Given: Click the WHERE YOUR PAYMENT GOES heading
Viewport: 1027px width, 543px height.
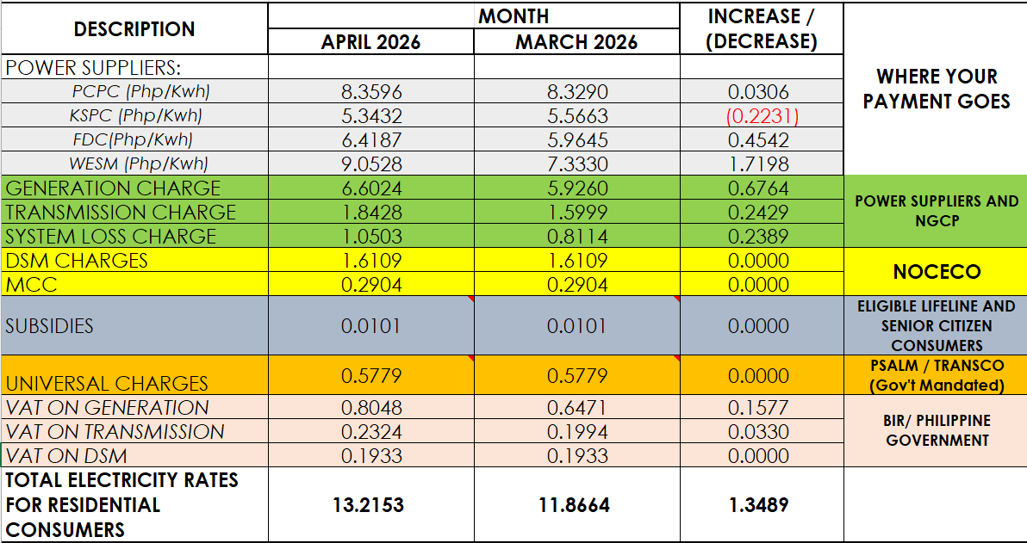Looking at the screenshot, I should tap(936, 89).
